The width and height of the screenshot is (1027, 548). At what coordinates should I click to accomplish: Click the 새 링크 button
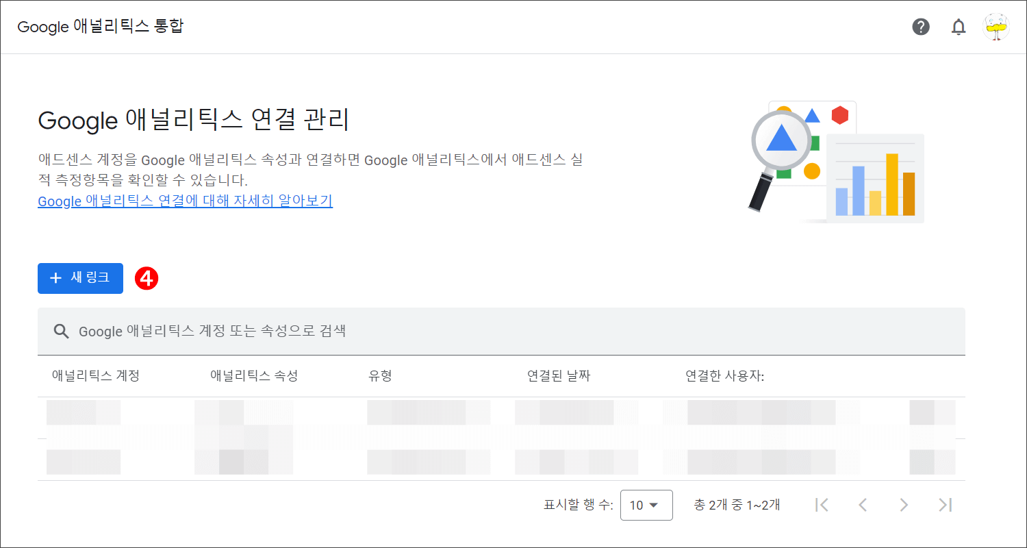[80, 278]
